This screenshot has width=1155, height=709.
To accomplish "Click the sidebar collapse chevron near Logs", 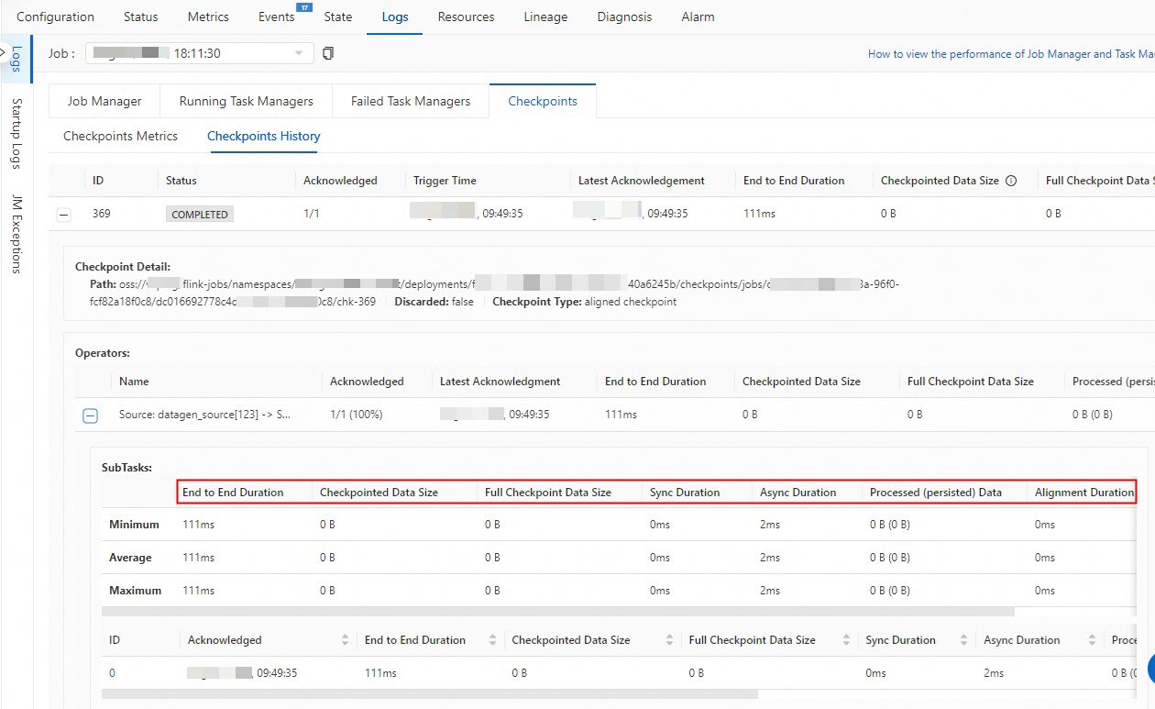I will 4,53.
